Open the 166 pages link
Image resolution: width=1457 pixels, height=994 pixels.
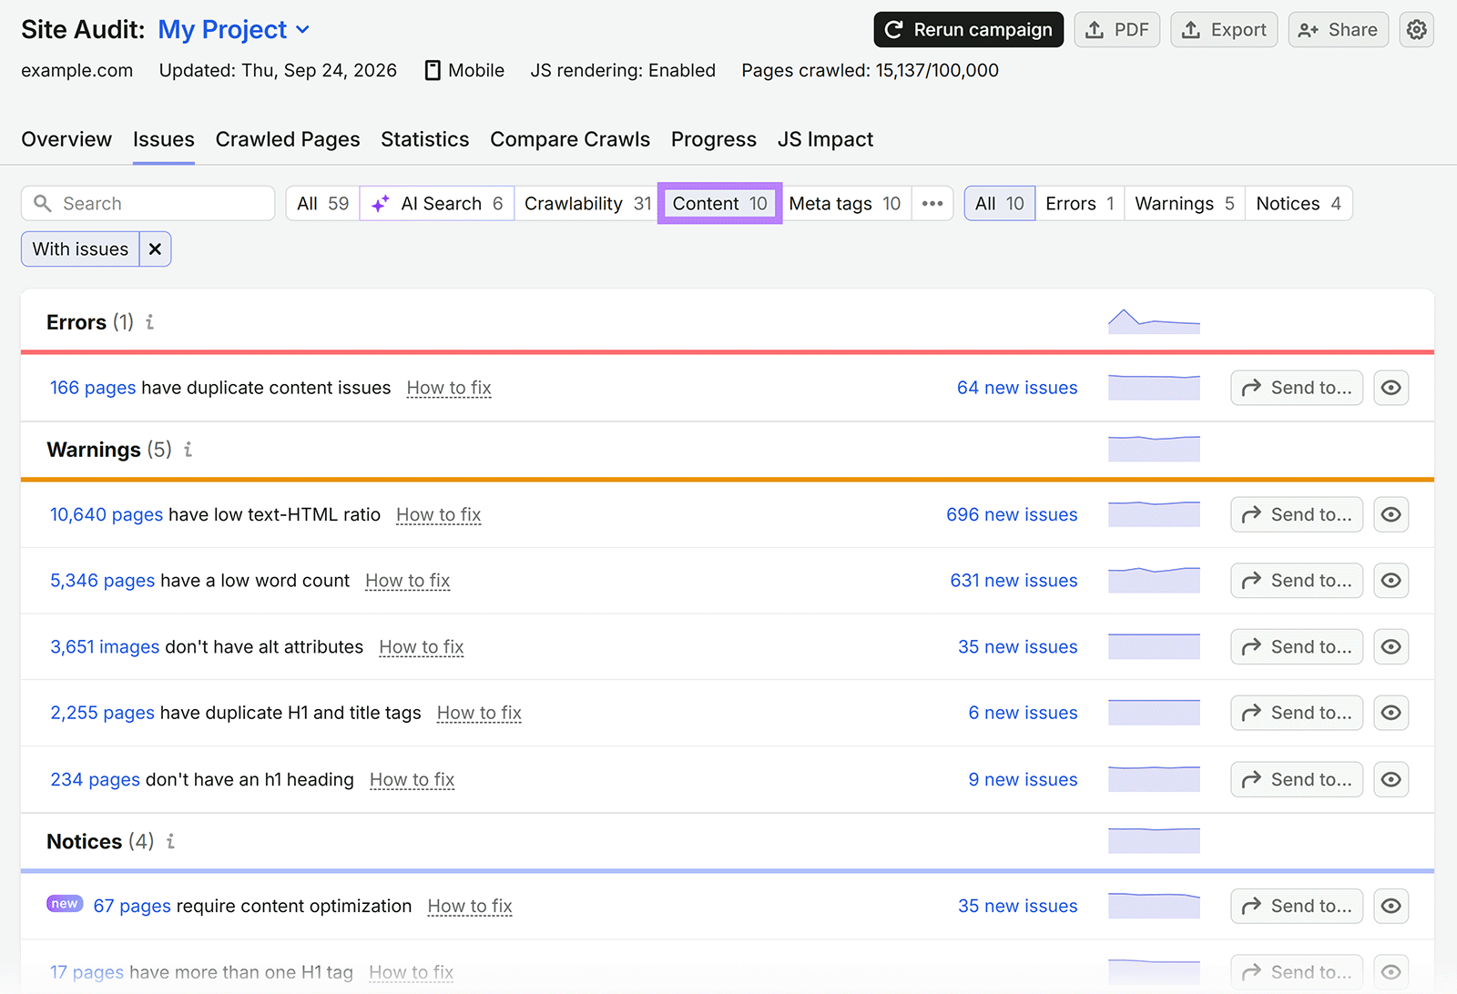[93, 388]
